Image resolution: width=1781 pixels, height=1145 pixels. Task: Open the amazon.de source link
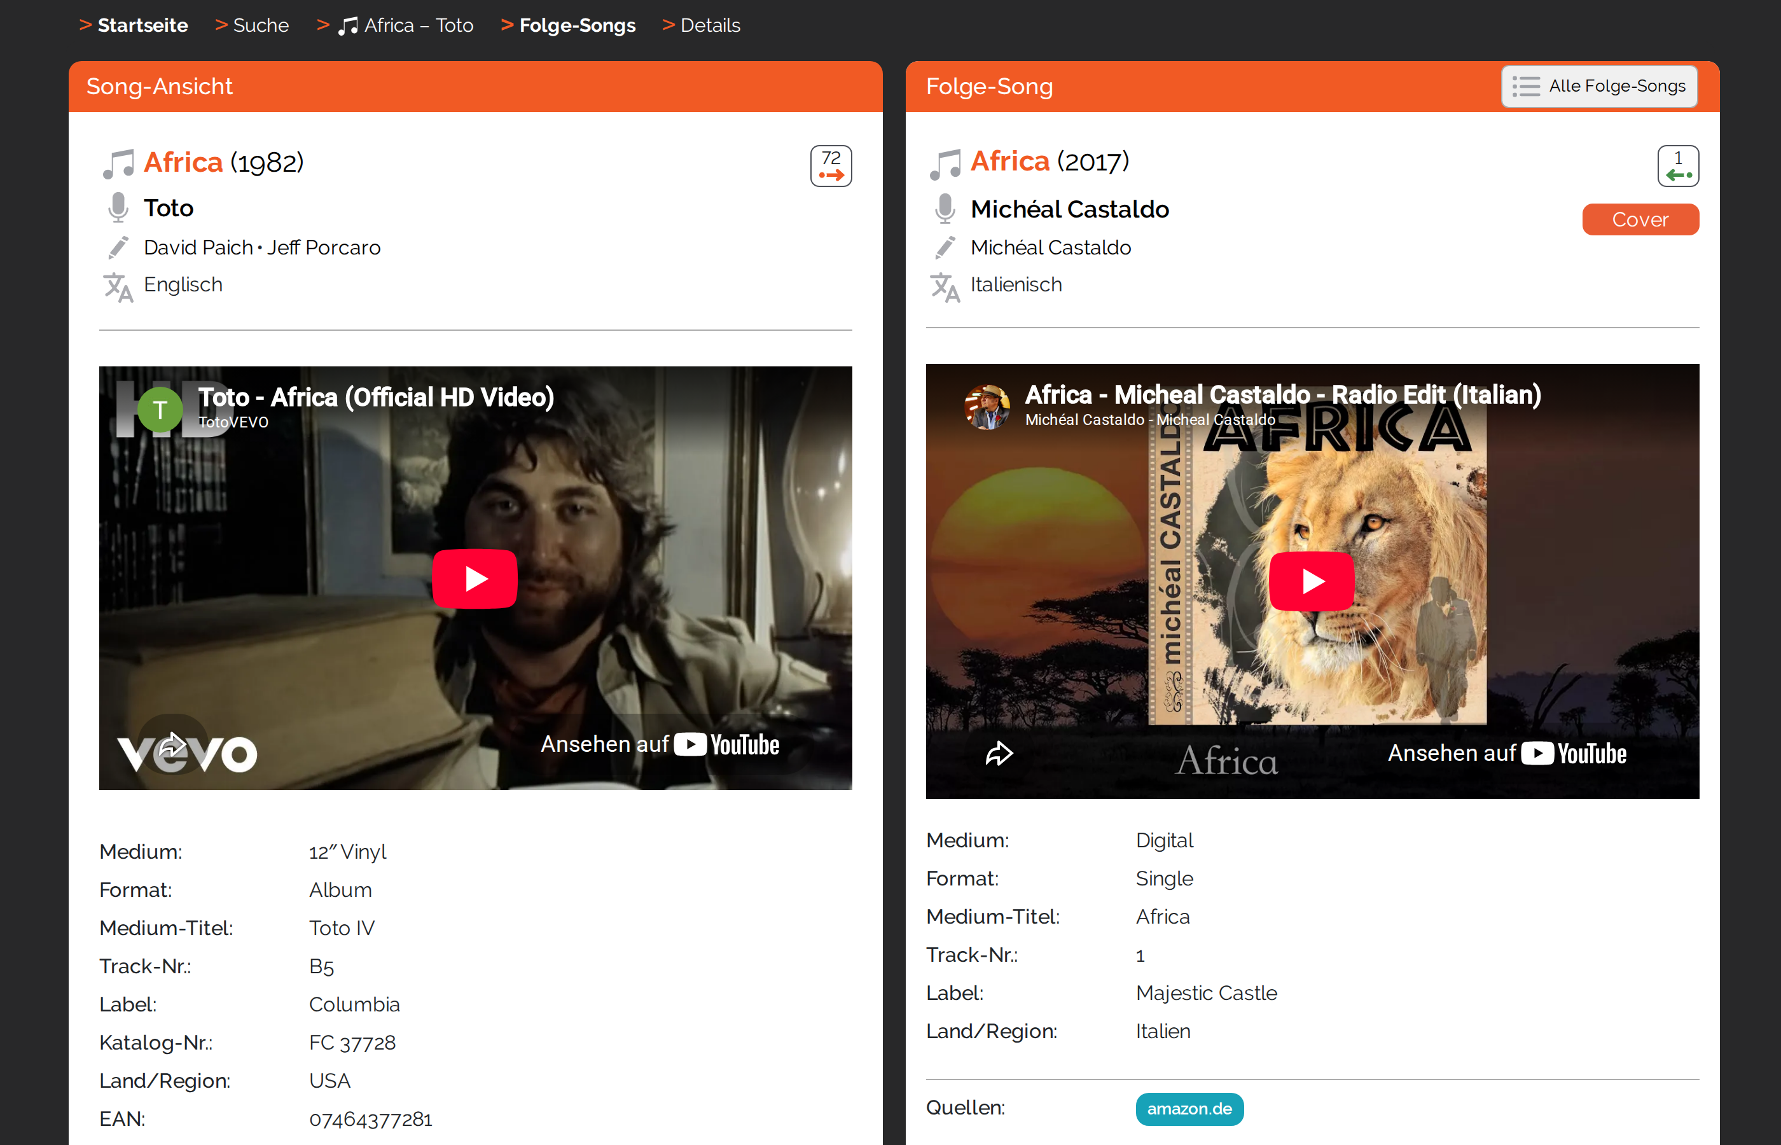1189,1109
